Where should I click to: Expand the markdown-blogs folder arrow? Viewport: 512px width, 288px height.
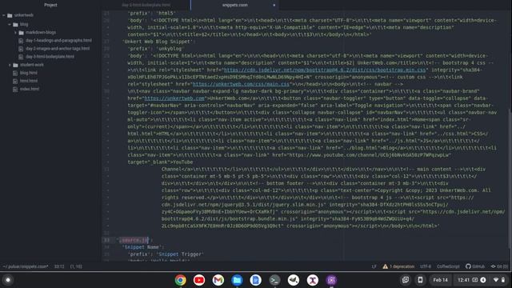click(15, 33)
